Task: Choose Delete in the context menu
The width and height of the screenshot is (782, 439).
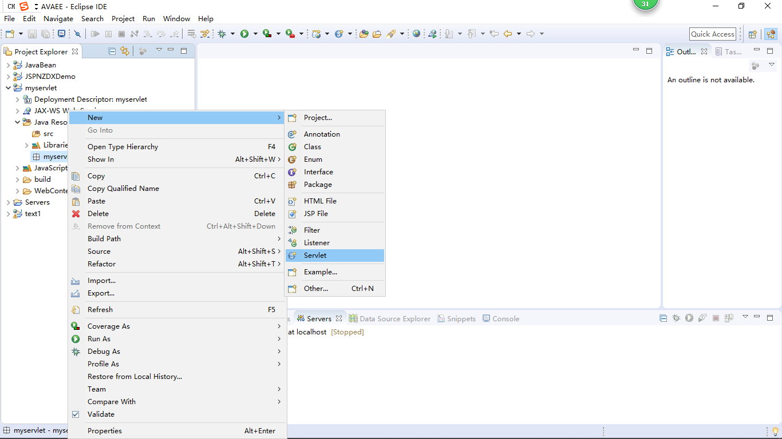Action: (176, 214)
